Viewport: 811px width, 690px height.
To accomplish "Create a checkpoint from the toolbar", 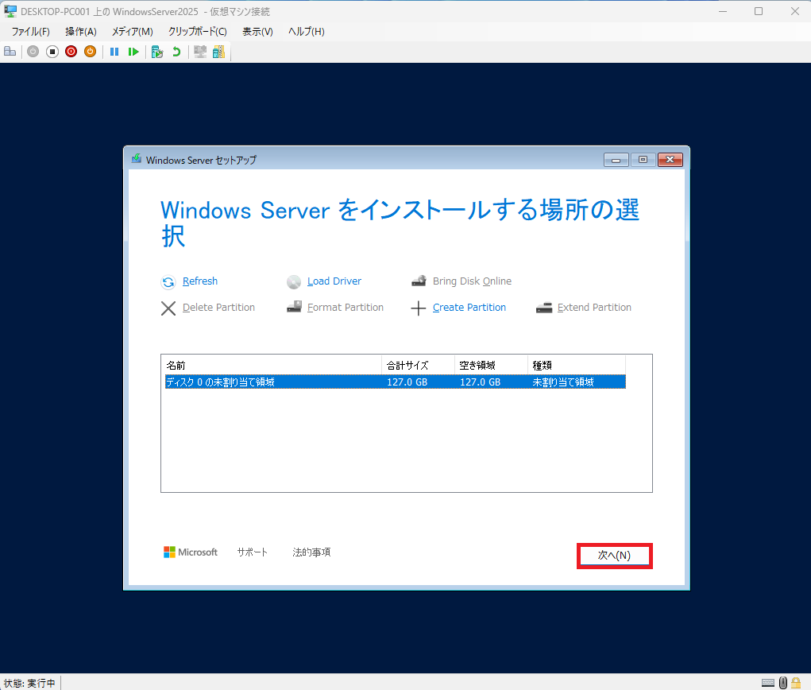I will pos(157,52).
